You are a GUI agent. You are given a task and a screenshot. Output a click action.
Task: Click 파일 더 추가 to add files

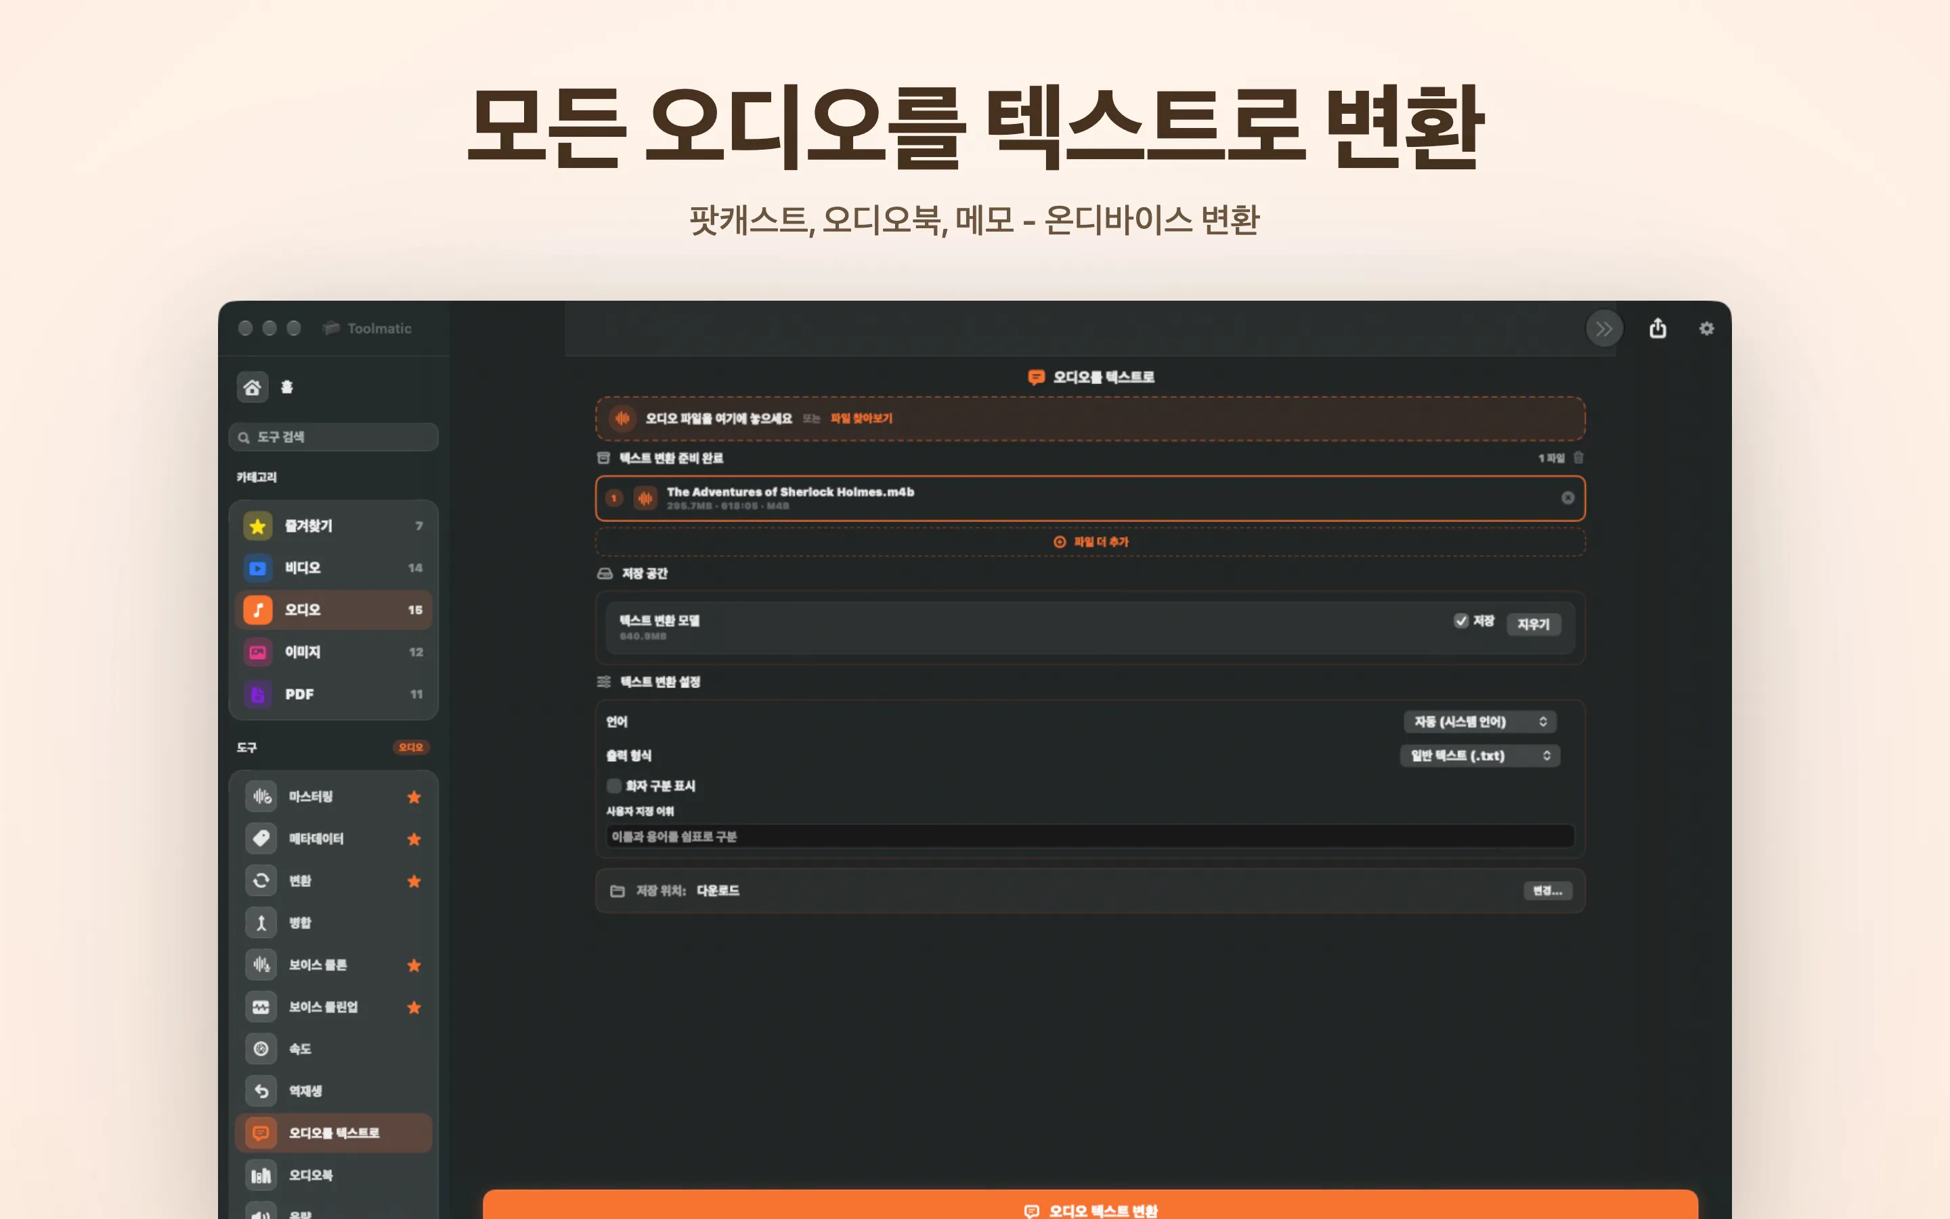(x=1090, y=542)
